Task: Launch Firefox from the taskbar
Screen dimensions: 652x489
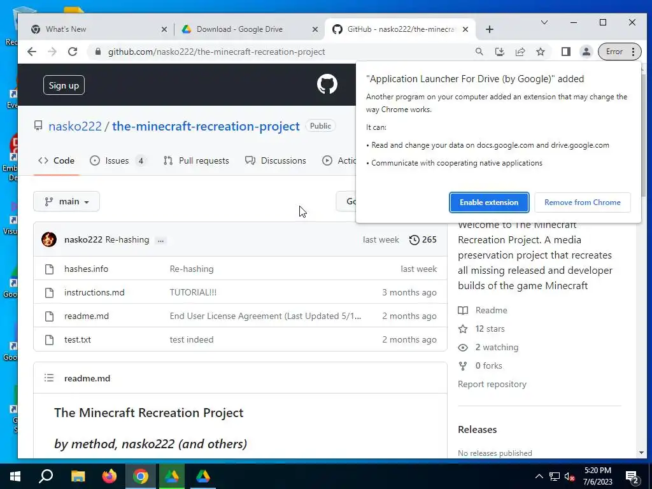Action: tap(110, 476)
